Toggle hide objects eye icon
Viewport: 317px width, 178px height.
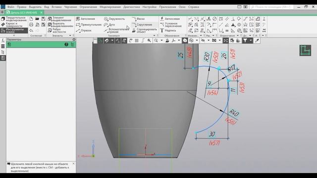[x=203, y=41]
